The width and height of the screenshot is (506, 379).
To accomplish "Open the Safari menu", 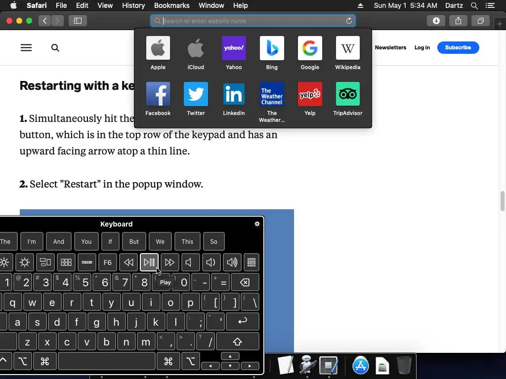I will point(37,5).
